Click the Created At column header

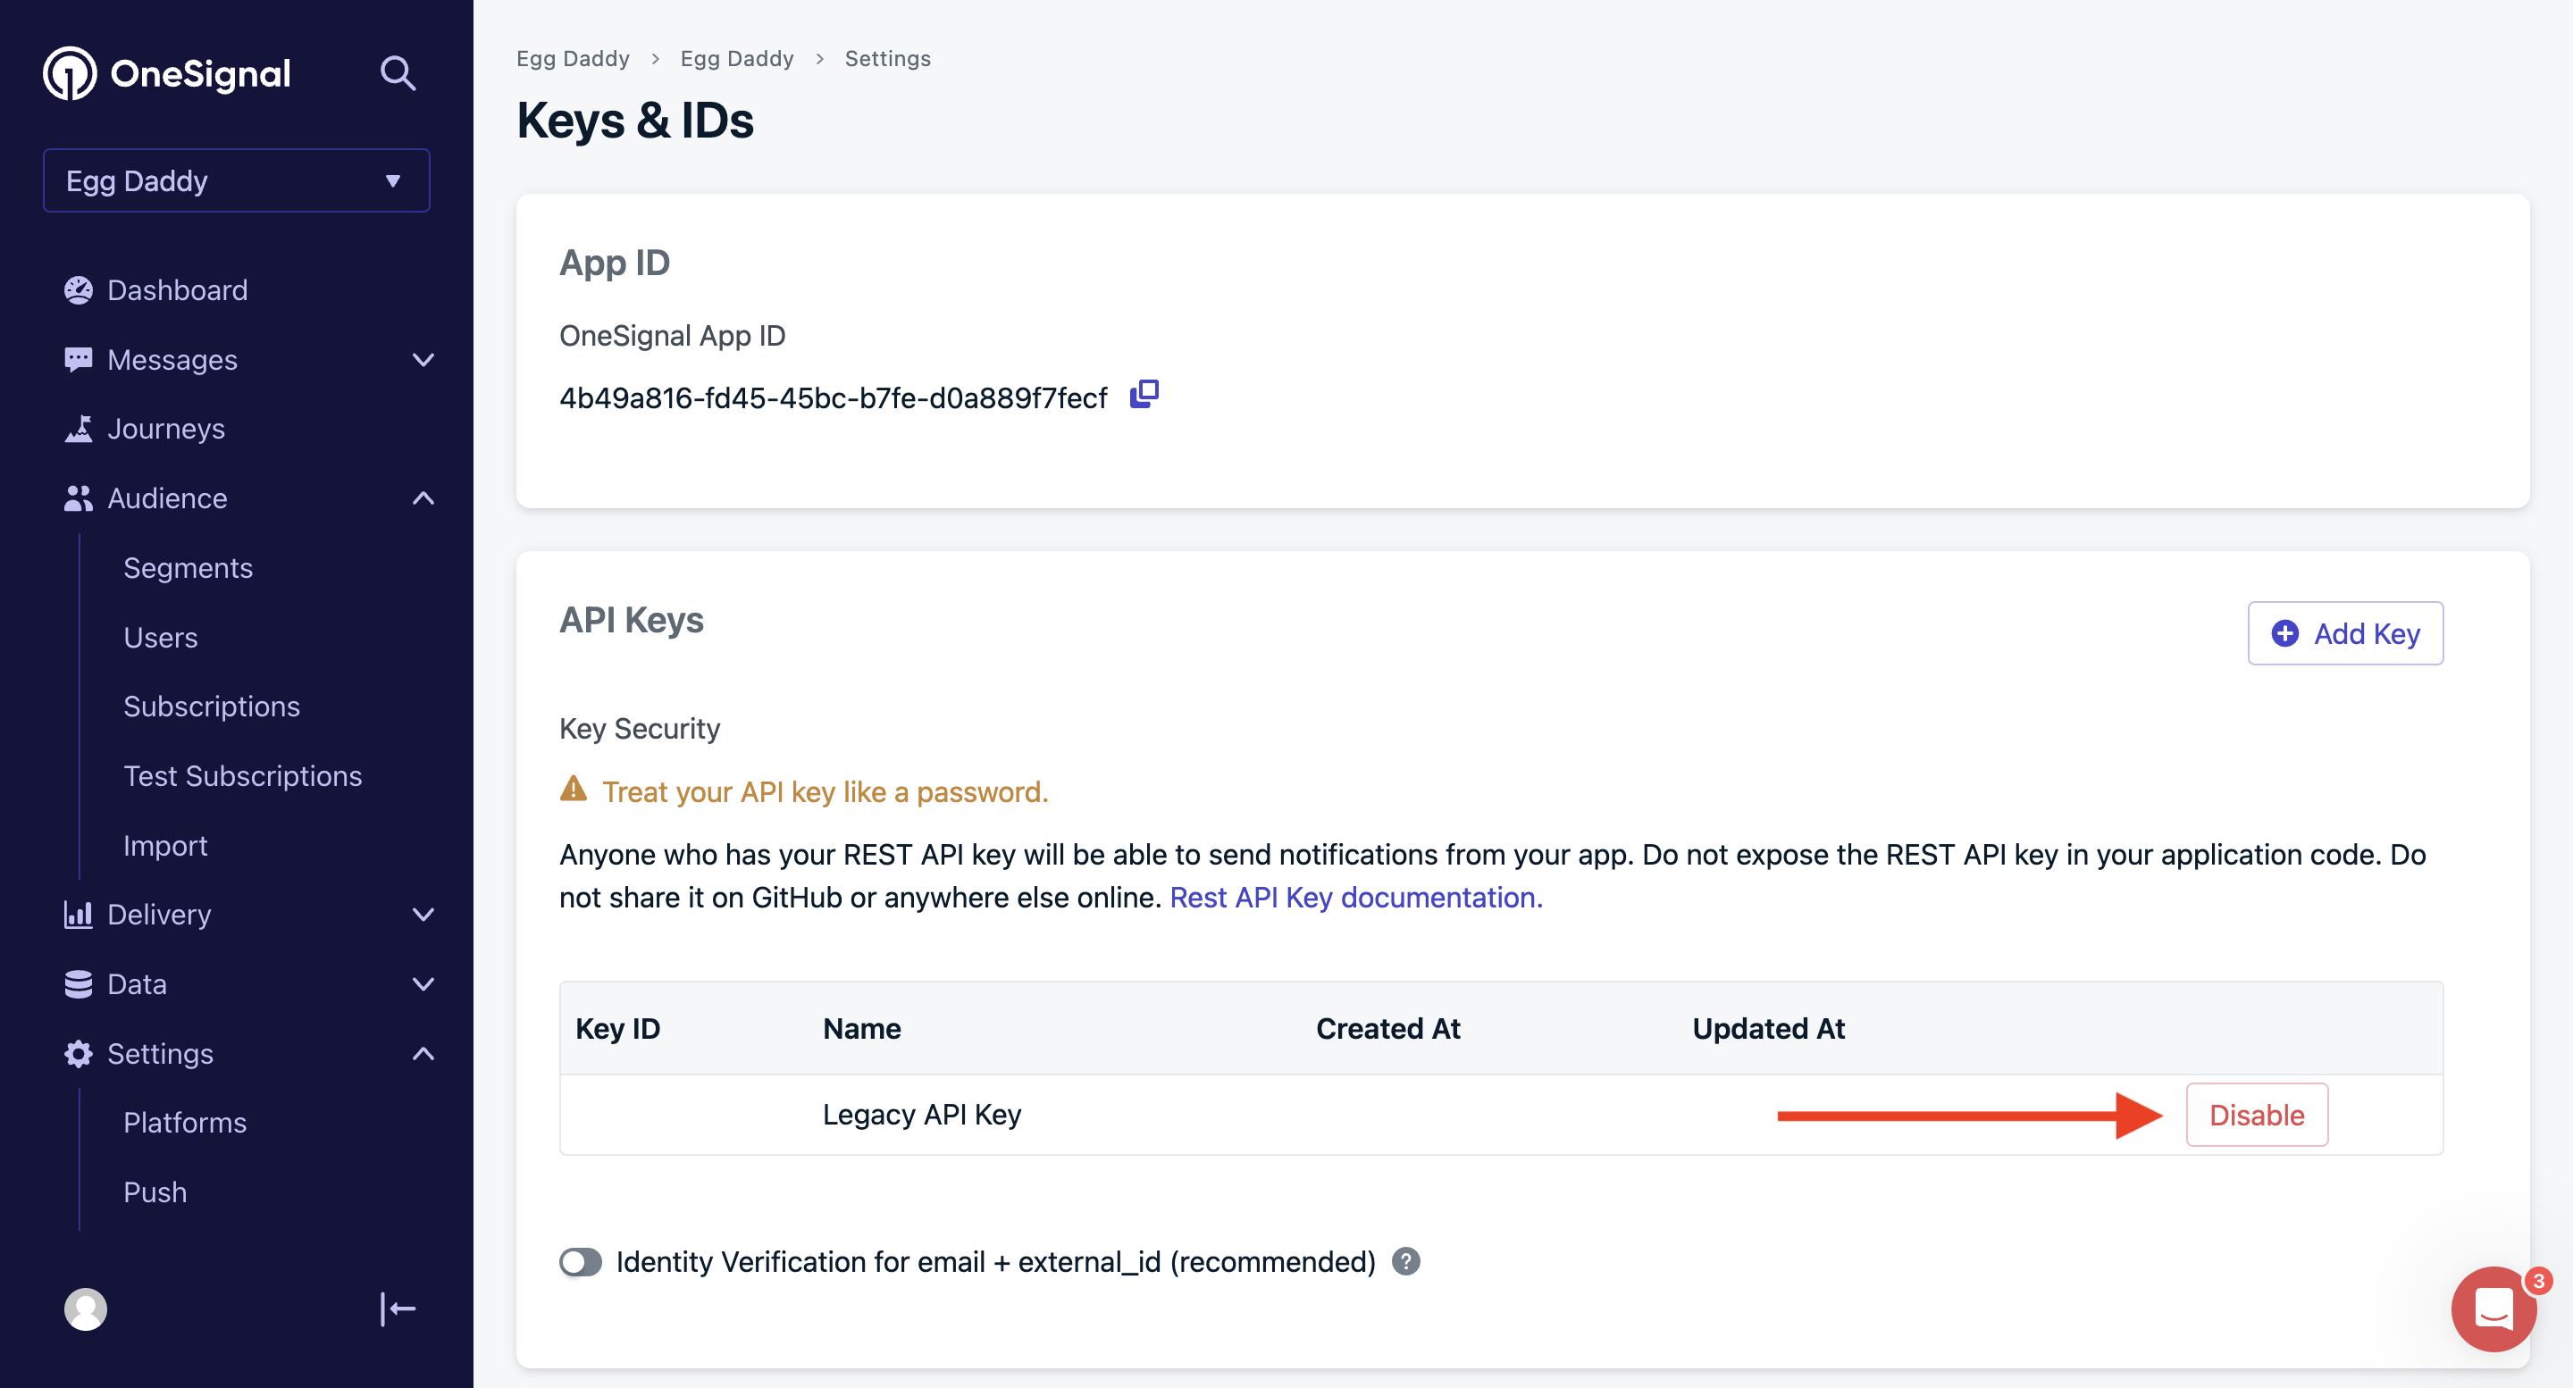point(1388,1029)
